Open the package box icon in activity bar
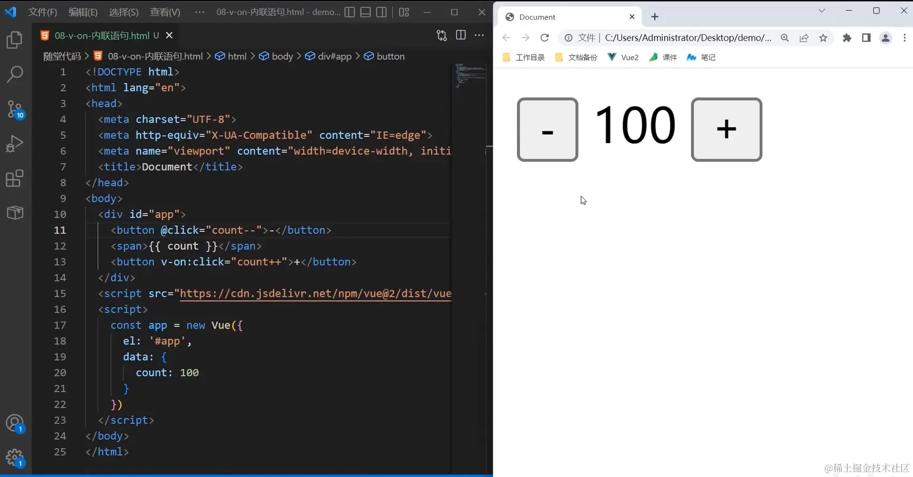Viewport: 913px width, 477px height. (x=14, y=213)
